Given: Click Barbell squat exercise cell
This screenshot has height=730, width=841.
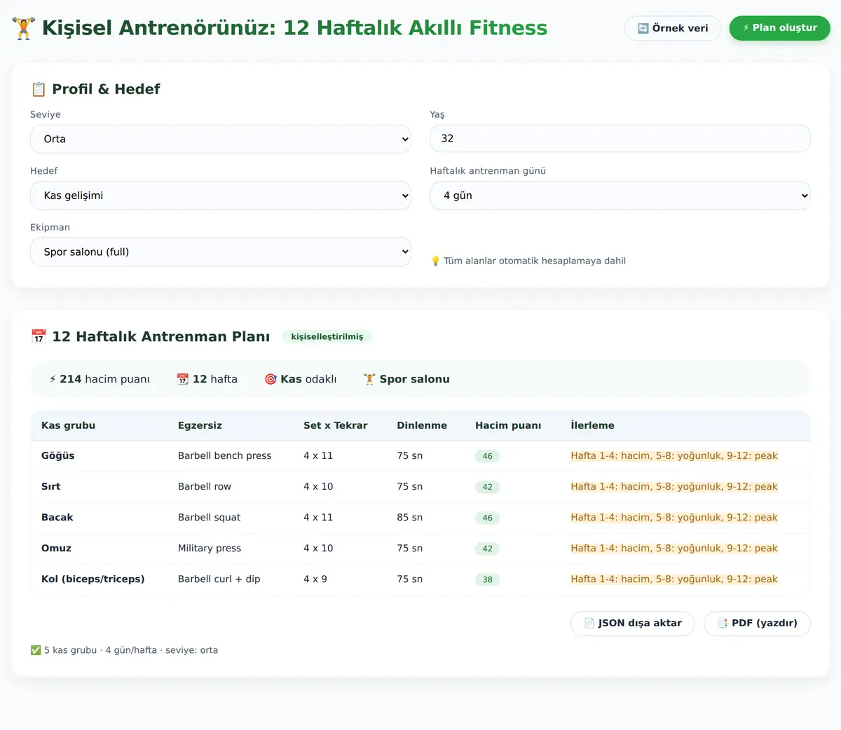Looking at the screenshot, I should 210,517.
